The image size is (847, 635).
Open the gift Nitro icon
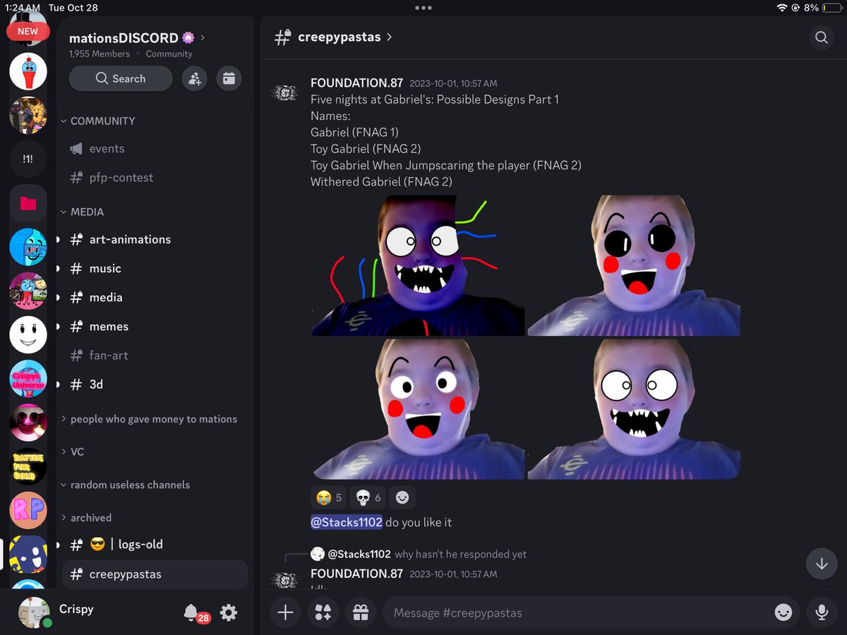pyautogui.click(x=361, y=612)
